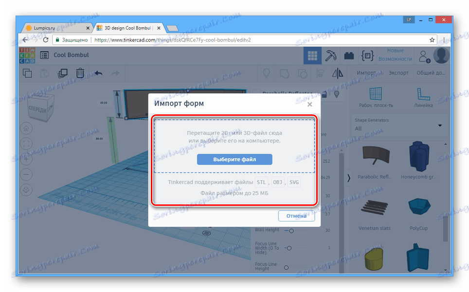Open the designs list icon next to Cool Bombul
469x292 pixels.
pos(44,55)
